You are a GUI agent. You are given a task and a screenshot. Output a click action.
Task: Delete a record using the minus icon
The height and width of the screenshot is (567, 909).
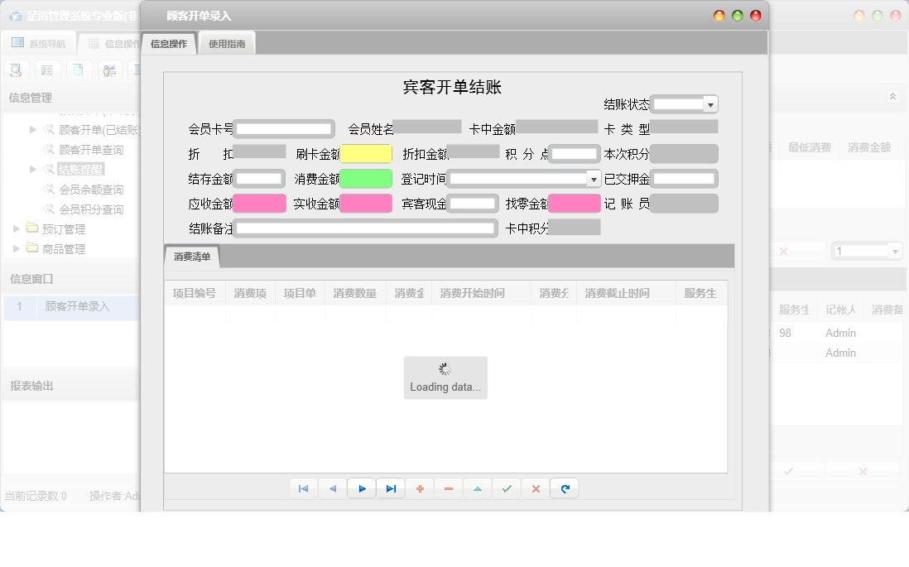pyautogui.click(x=449, y=488)
